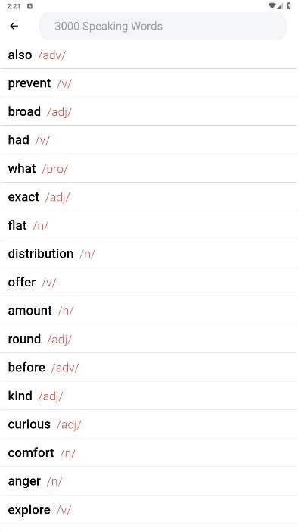Viewport: 298px width, 532px height.
Task: Tap the Wi-Fi status bar icon
Action: (x=272, y=6)
